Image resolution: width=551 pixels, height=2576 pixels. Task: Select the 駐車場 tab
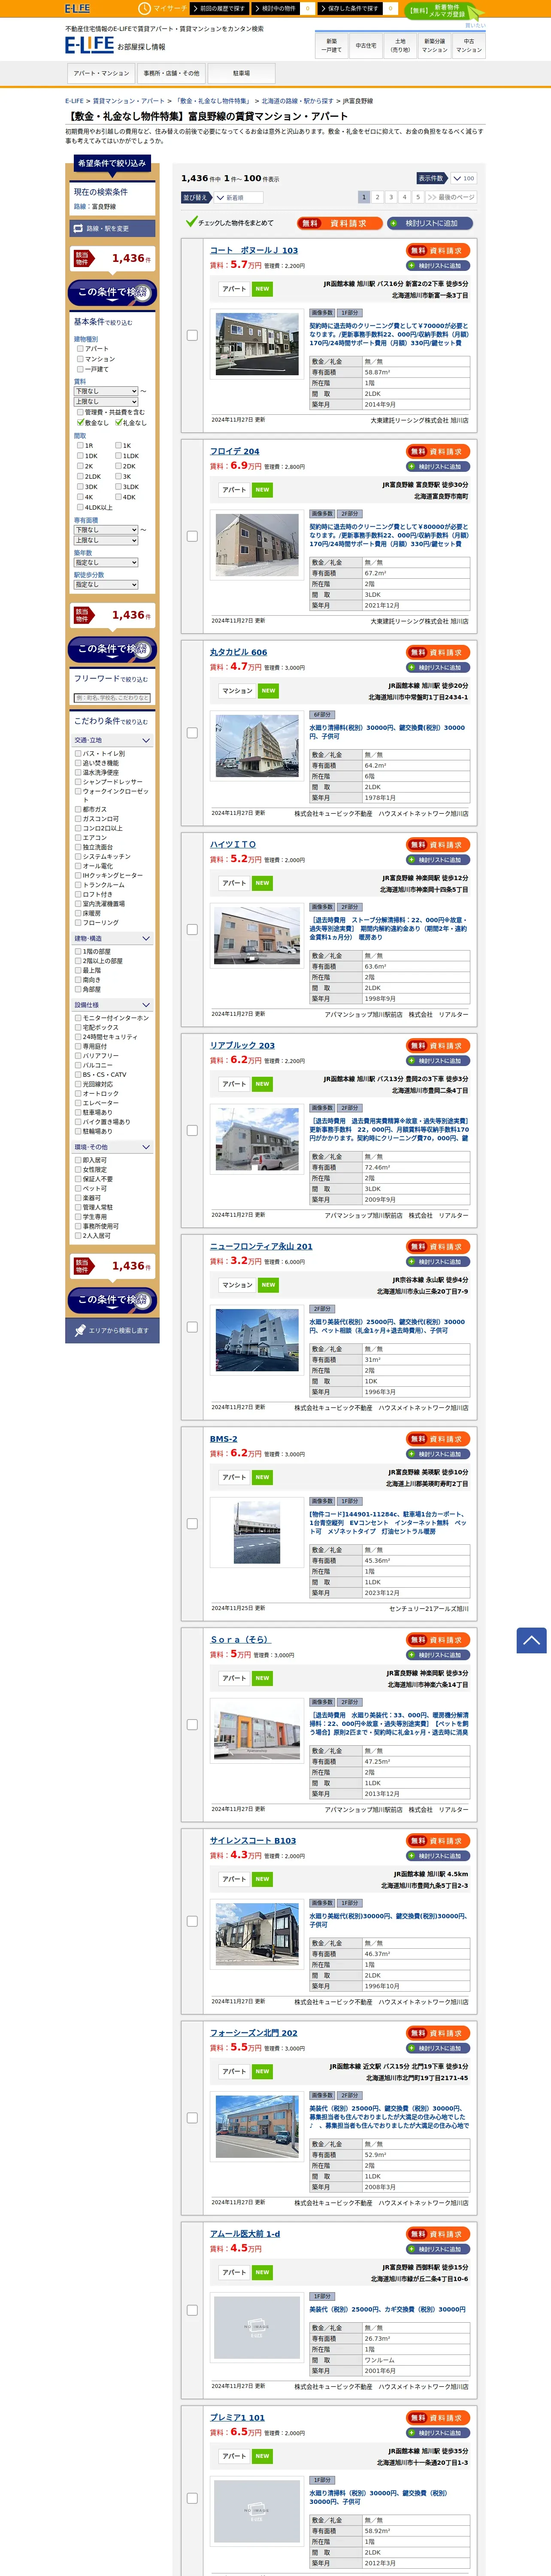coord(241,73)
